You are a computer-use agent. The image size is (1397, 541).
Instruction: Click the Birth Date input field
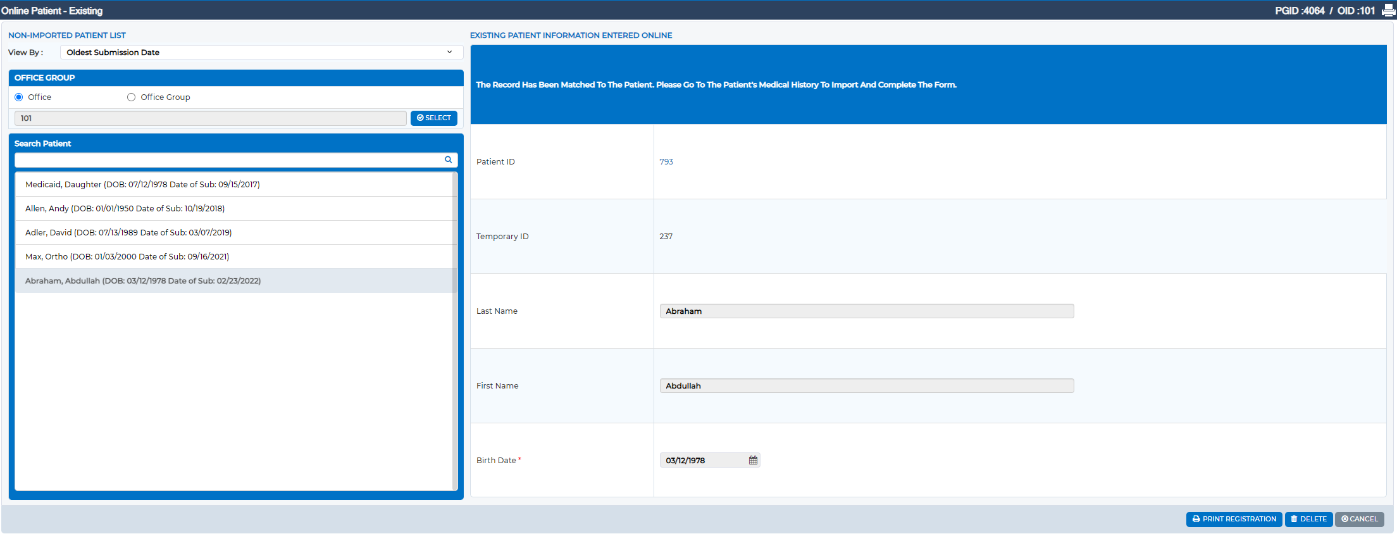704,460
